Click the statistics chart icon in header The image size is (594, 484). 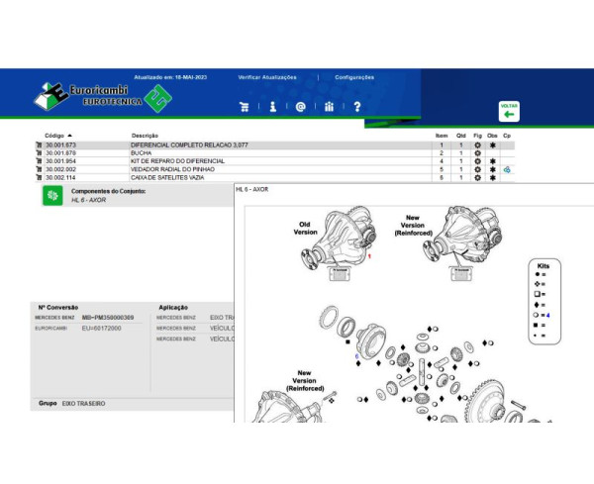tap(329, 107)
